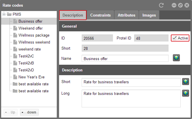Click document icon beside New Year's Eve
The height and width of the screenshot is (119, 192).
[x=15, y=77]
